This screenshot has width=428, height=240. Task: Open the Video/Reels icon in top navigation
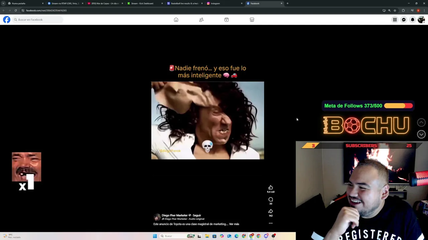click(x=226, y=20)
